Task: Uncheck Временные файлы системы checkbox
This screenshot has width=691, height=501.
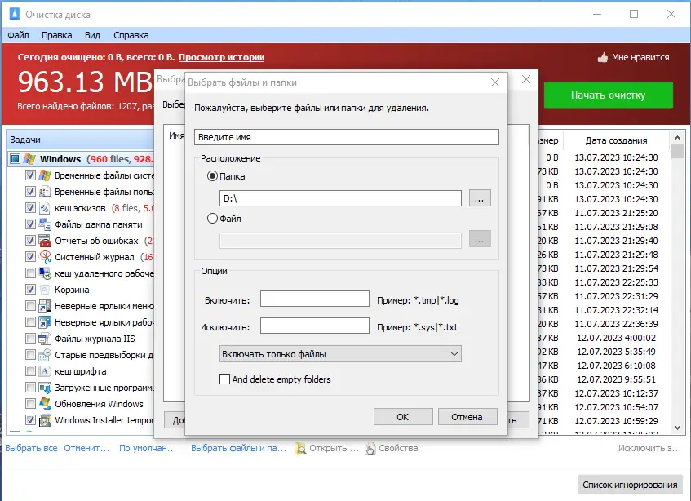Action: tap(30, 175)
